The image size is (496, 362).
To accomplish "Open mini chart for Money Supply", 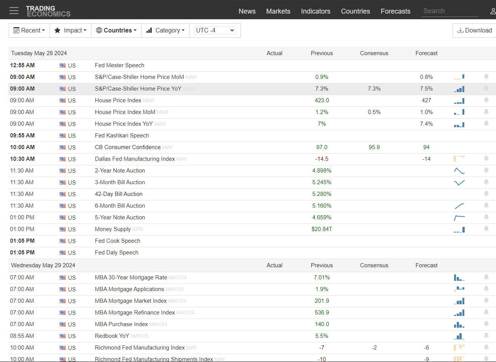I will tap(459, 230).
